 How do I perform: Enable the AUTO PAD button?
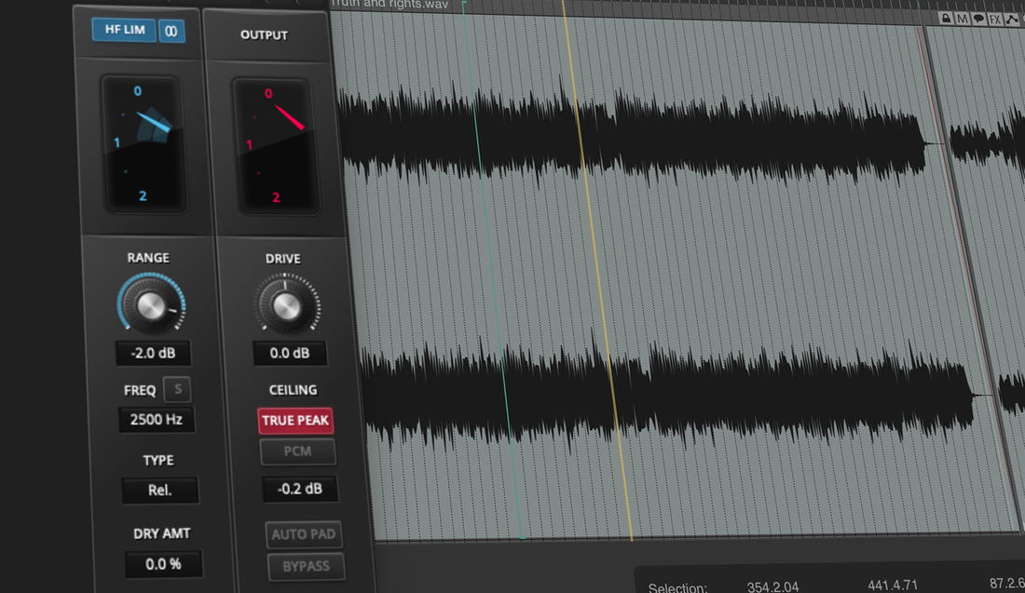click(304, 535)
